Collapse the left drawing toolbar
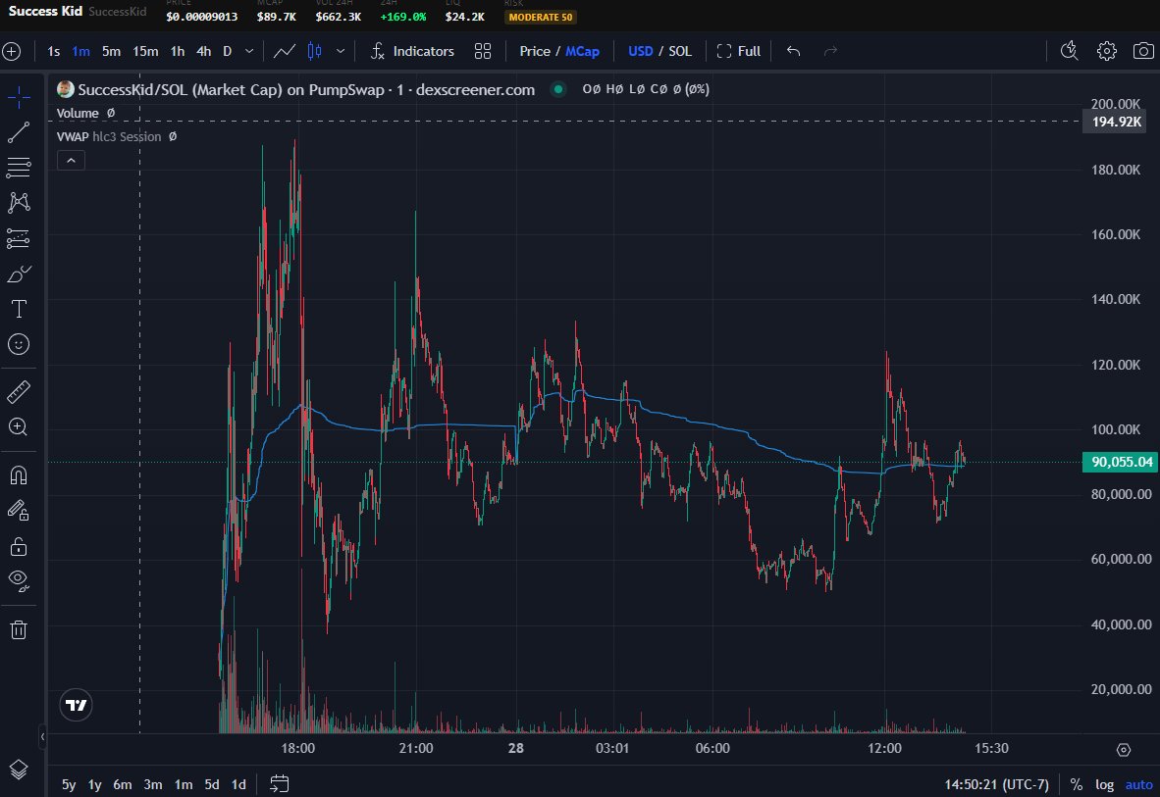 click(42, 736)
